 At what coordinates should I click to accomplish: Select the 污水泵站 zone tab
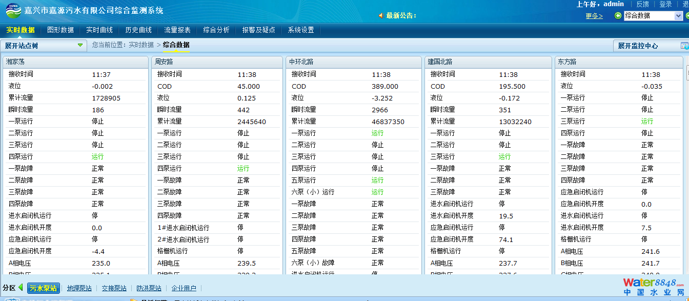click(x=43, y=288)
